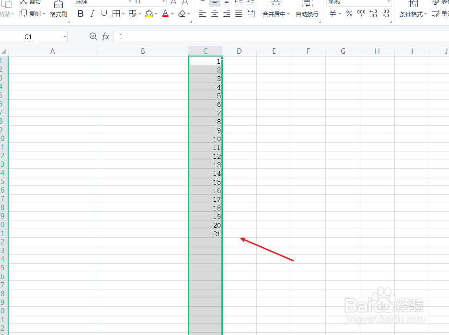Decrease decimal places
Image resolution: width=449 pixels, height=335 pixels.
coord(385,14)
